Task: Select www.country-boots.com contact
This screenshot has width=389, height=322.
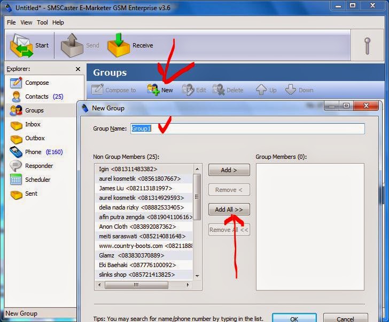Action: [x=144, y=246]
